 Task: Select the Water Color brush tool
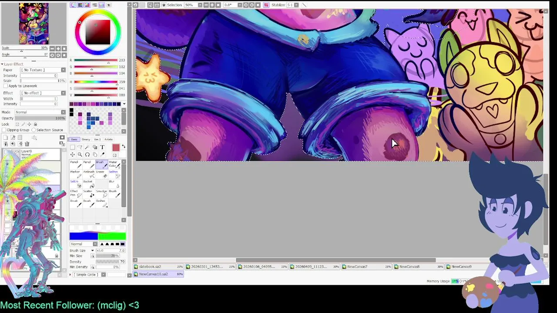point(114,165)
